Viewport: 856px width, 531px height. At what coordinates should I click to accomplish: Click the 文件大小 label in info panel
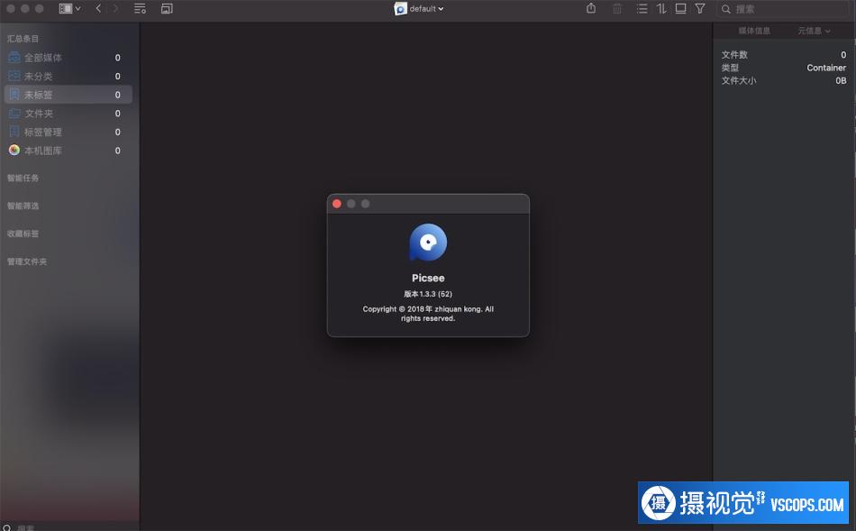pos(739,81)
